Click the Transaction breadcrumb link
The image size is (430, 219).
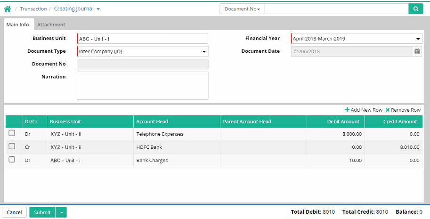click(x=33, y=9)
